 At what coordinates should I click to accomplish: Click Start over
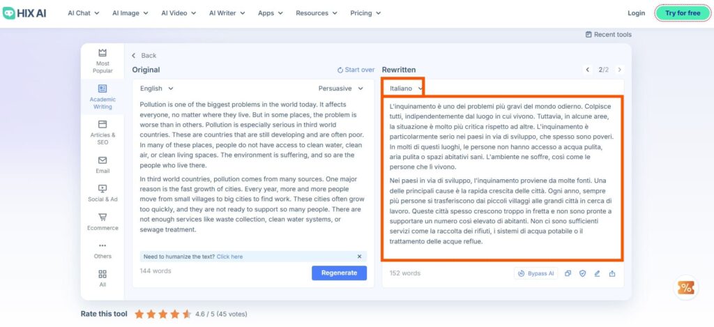click(x=356, y=70)
